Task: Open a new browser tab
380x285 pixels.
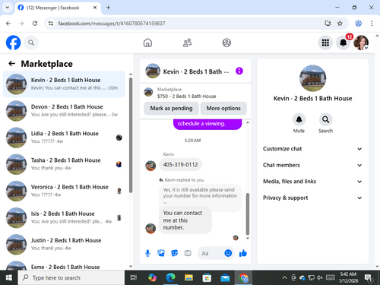Action: coord(108,8)
